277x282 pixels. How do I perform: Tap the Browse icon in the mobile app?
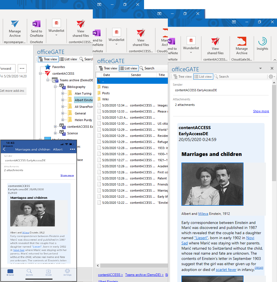coord(10,272)
